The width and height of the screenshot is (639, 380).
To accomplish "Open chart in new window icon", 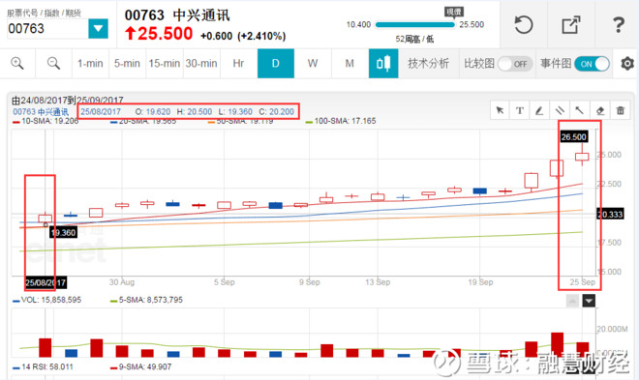I will coord(571,25).
